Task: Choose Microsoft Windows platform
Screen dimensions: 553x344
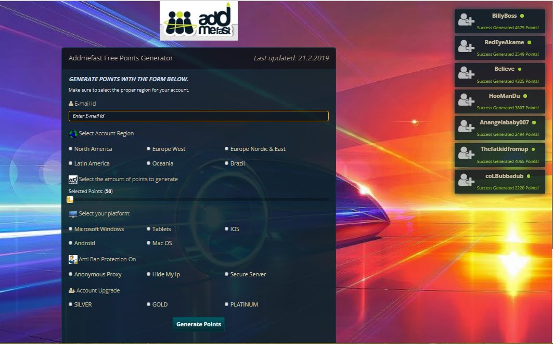Action: (71, 229)
